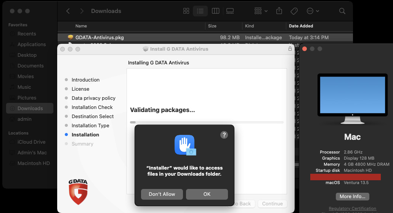The image size is (393, 213).
Task: Click the installation progress bar
Action: (207, 122)
